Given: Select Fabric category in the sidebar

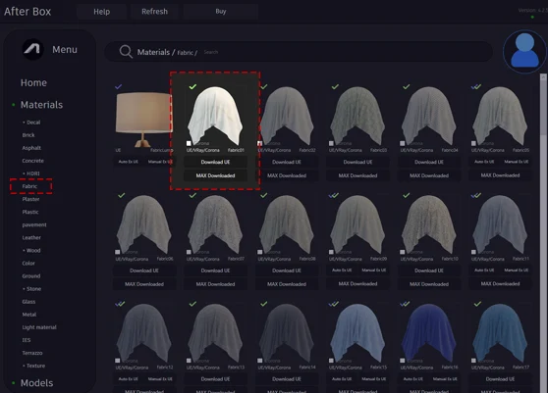Looking at the screenshot, I should coord(29,186).
